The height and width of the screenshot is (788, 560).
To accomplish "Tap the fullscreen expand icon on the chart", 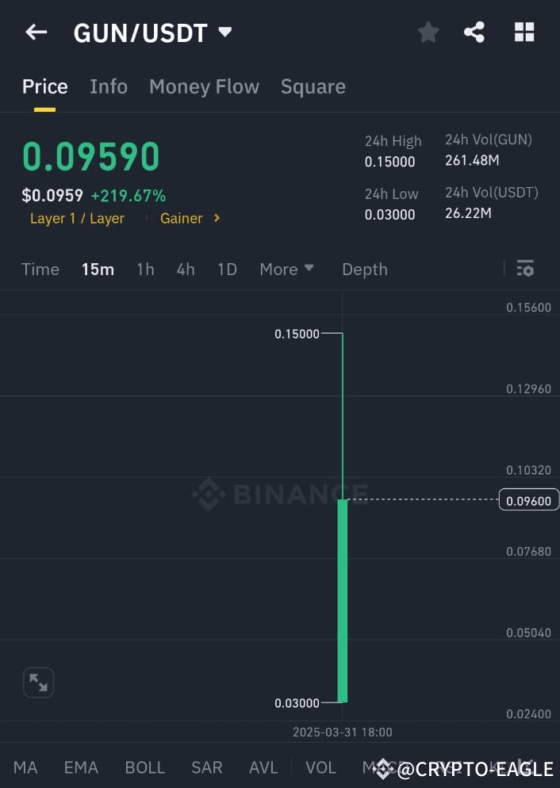I will click(x=38, y=682).
